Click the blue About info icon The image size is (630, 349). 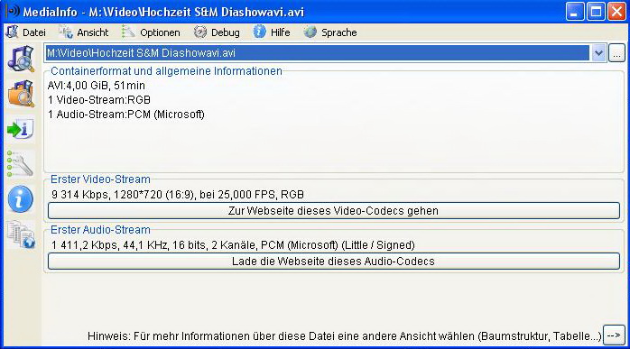(20, 199)
